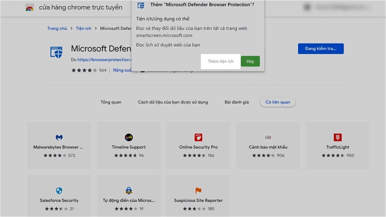386x217 pixels.
Task: Open the Malwarebytes Browser extension icon
Action: [x=59, y=137]
